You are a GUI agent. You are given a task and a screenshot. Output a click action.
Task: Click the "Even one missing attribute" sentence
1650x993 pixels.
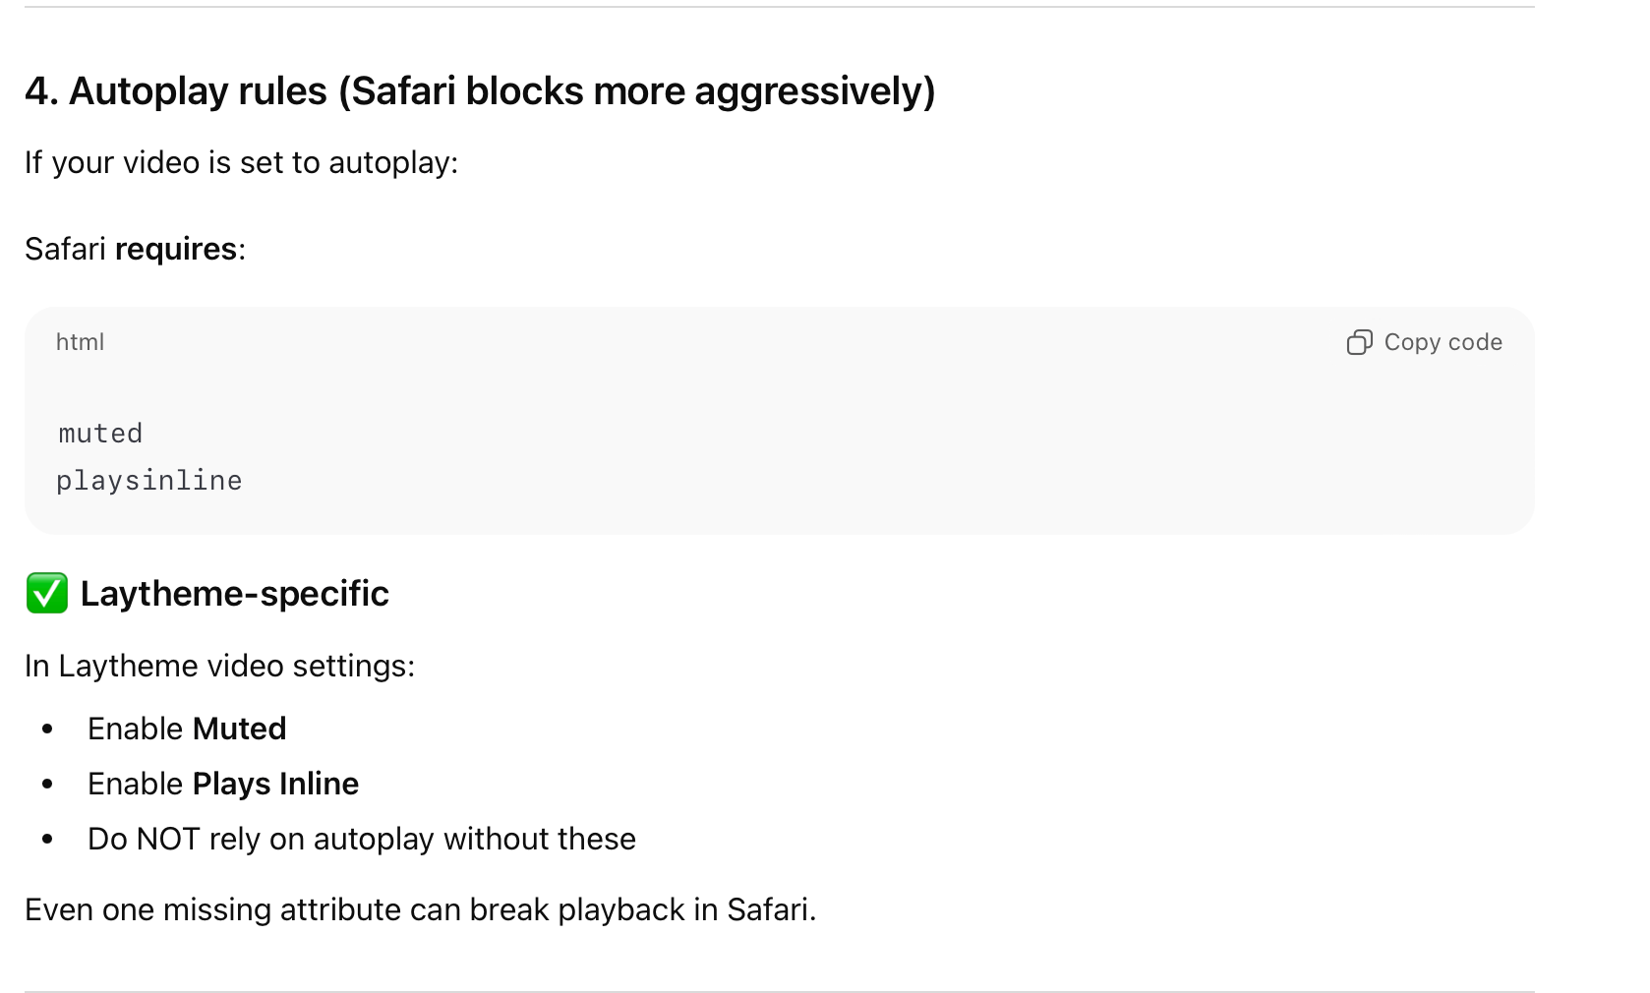click(420, 909)
